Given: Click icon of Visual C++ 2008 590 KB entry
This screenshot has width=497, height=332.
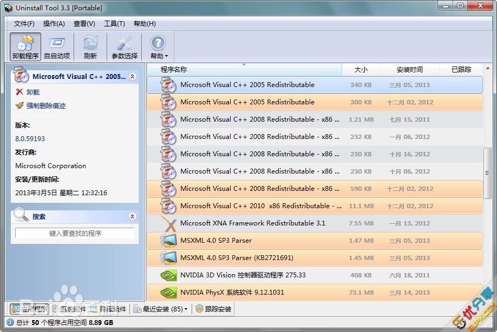Looking at the screenshot, I should 168,189.
